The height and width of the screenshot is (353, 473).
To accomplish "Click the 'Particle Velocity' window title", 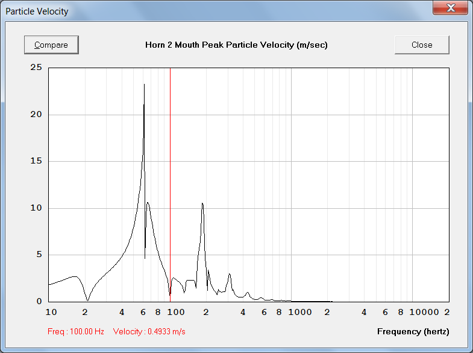I will coord(37,11).
